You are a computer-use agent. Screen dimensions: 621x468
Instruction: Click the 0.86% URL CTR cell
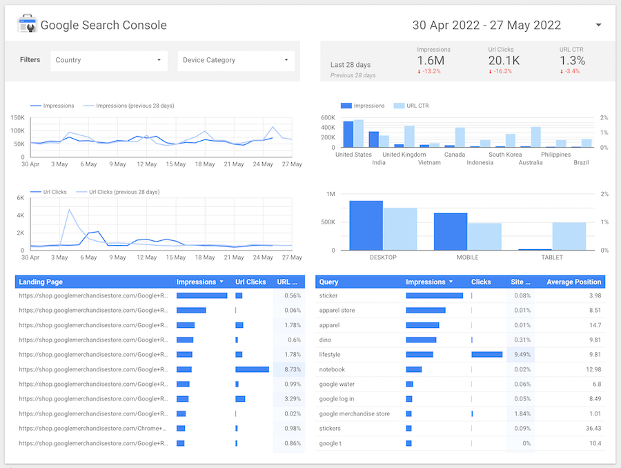(293, 443)
